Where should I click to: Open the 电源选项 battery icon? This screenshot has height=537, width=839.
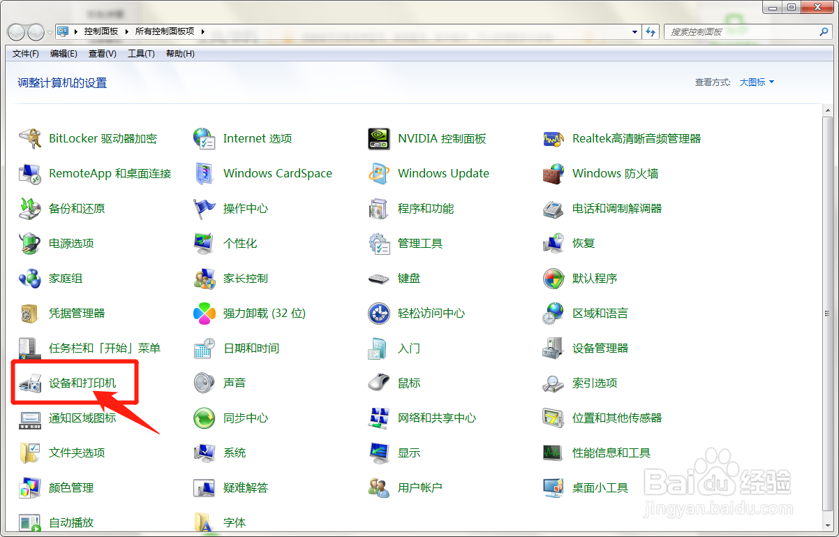point(30,243)
